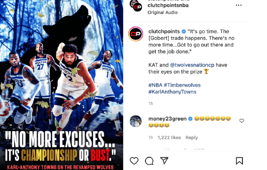Like money23green's comment with the small heart
This screenshot has height=170, width=267.
pyautogui.click(x=242, y=121)
